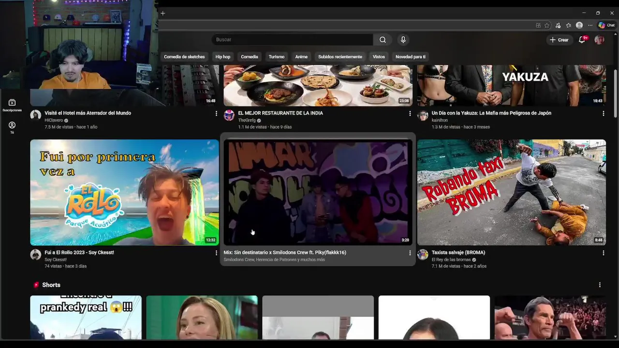Open the Edge favorites list

click(568, 25)
